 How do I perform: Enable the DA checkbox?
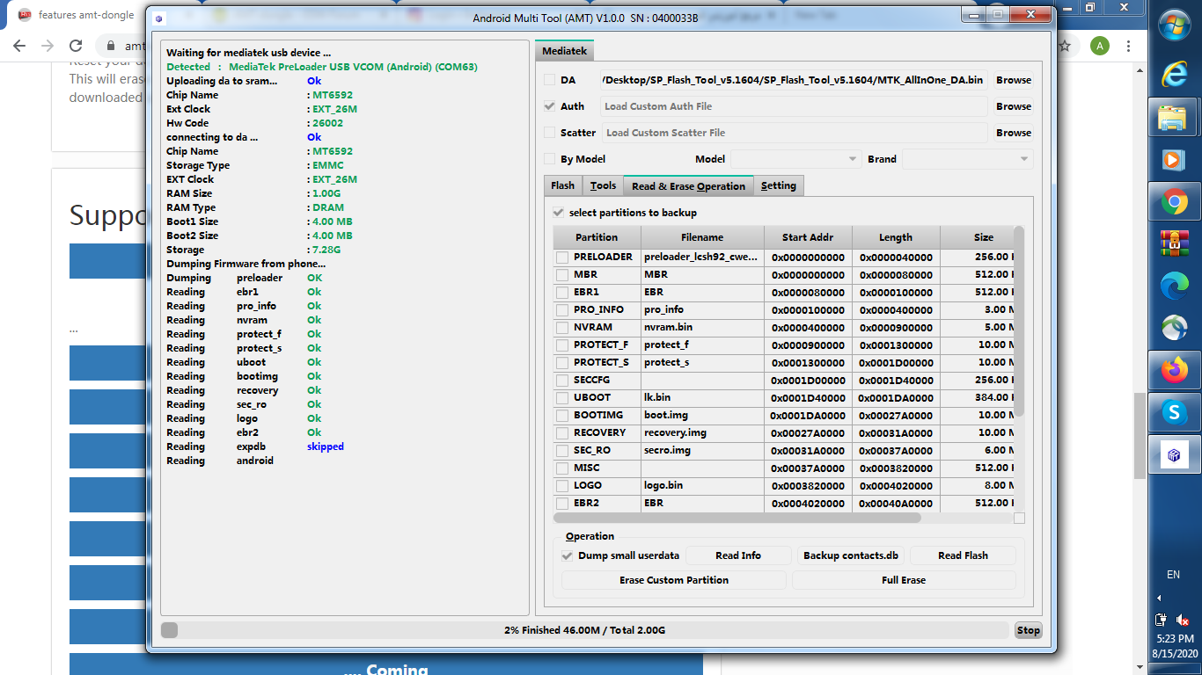[549, 80]
